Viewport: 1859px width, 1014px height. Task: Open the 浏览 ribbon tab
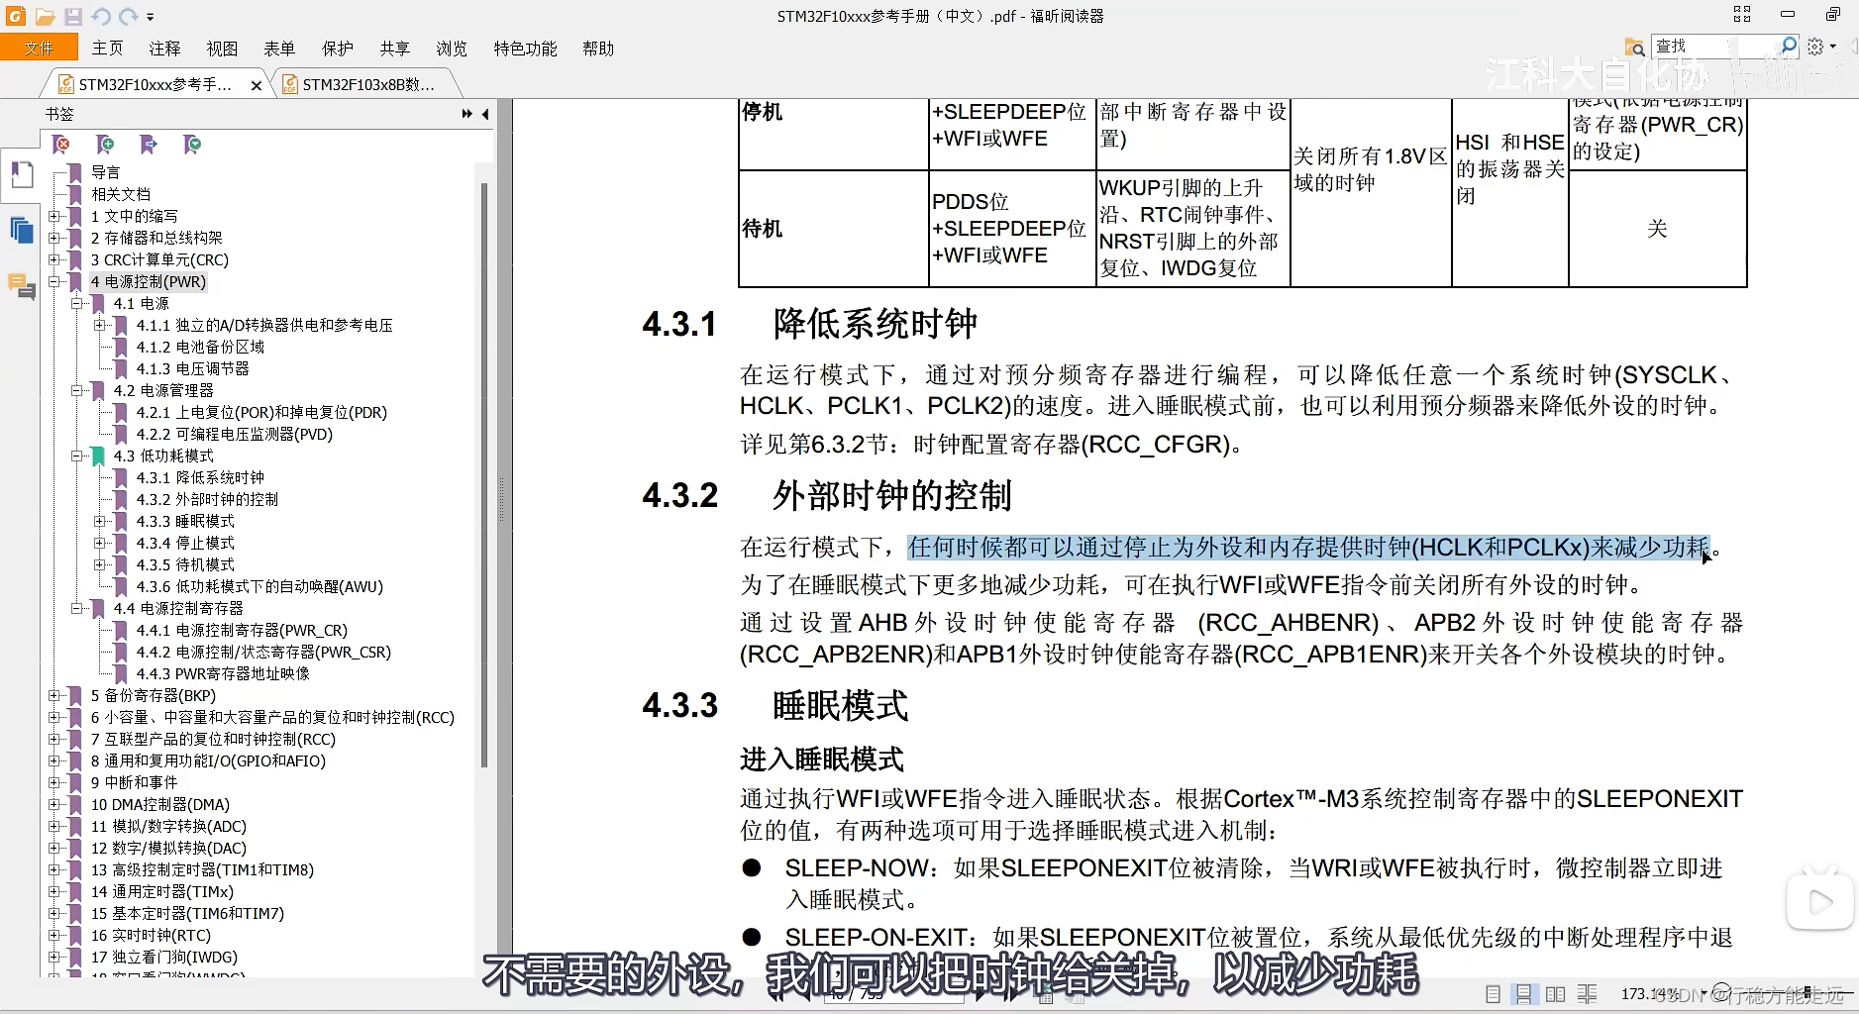452,49
